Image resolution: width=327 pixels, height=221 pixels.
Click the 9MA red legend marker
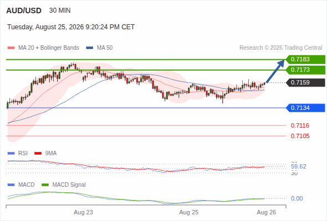click(x=38, y=154)
